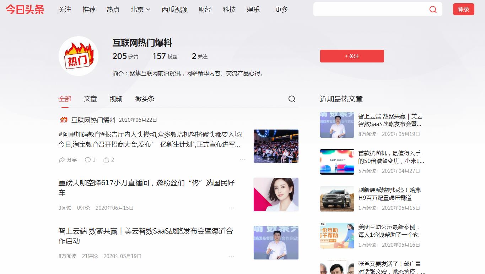This screenshot has height=274, width=485.
Task: Click sidebar SUV thumbnail for 哈弗H9 article
Action: pyautogui.click(x=337, y=199)
